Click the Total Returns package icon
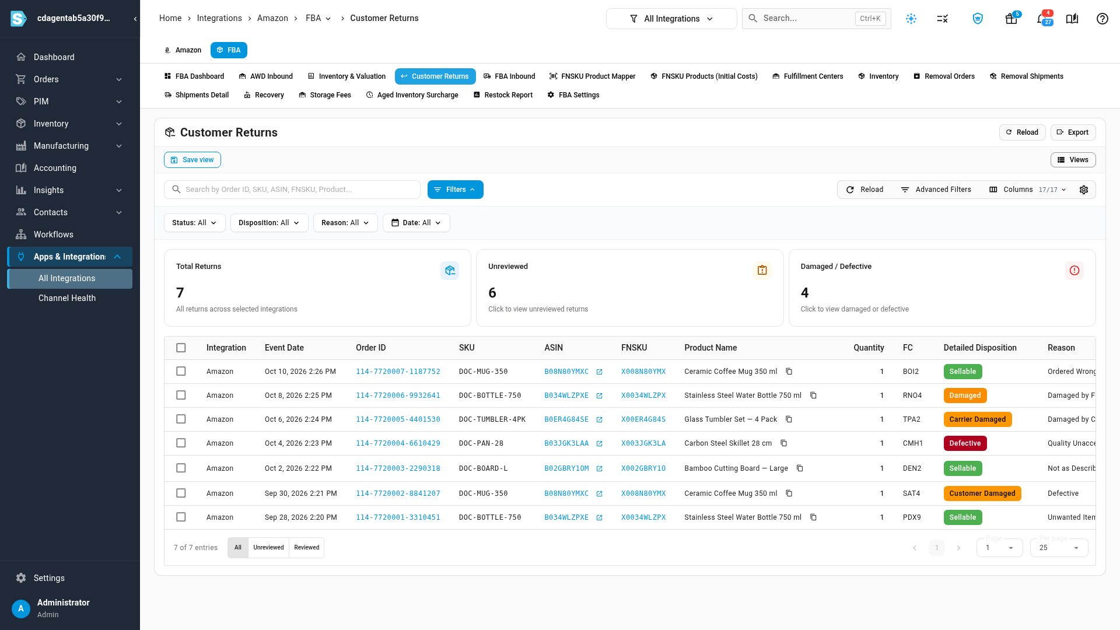Viewport: 1120px width, 630px height. click(450, 271)
